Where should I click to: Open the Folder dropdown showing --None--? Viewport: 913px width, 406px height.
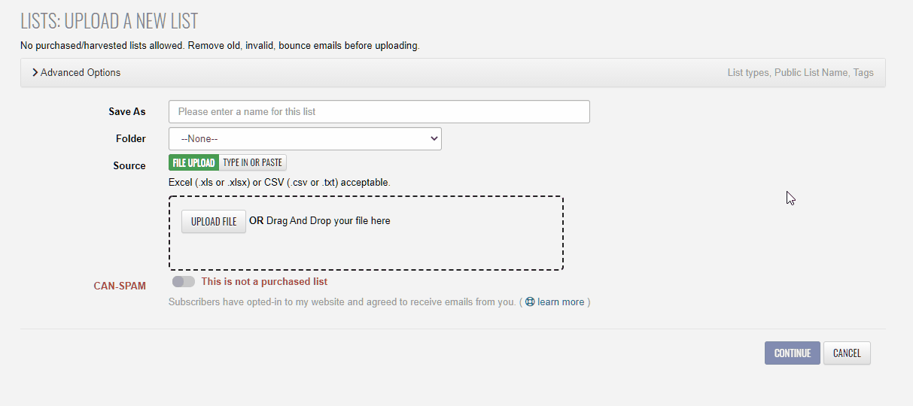[x=305, y=138]
